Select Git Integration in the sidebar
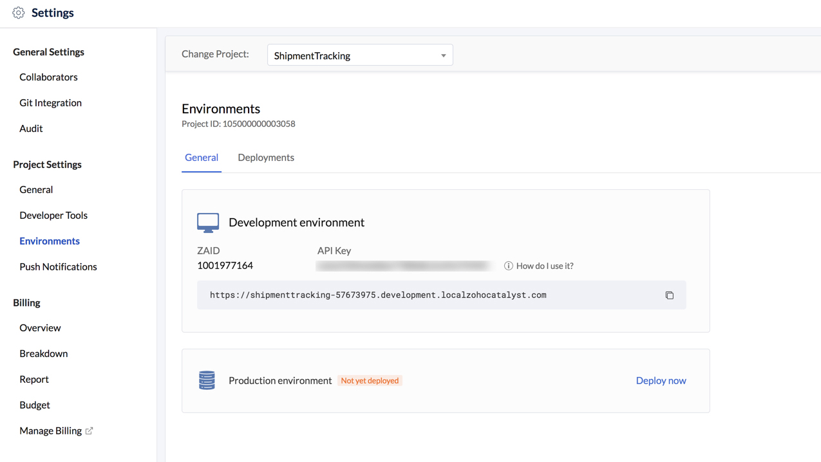 pos(50,102)
